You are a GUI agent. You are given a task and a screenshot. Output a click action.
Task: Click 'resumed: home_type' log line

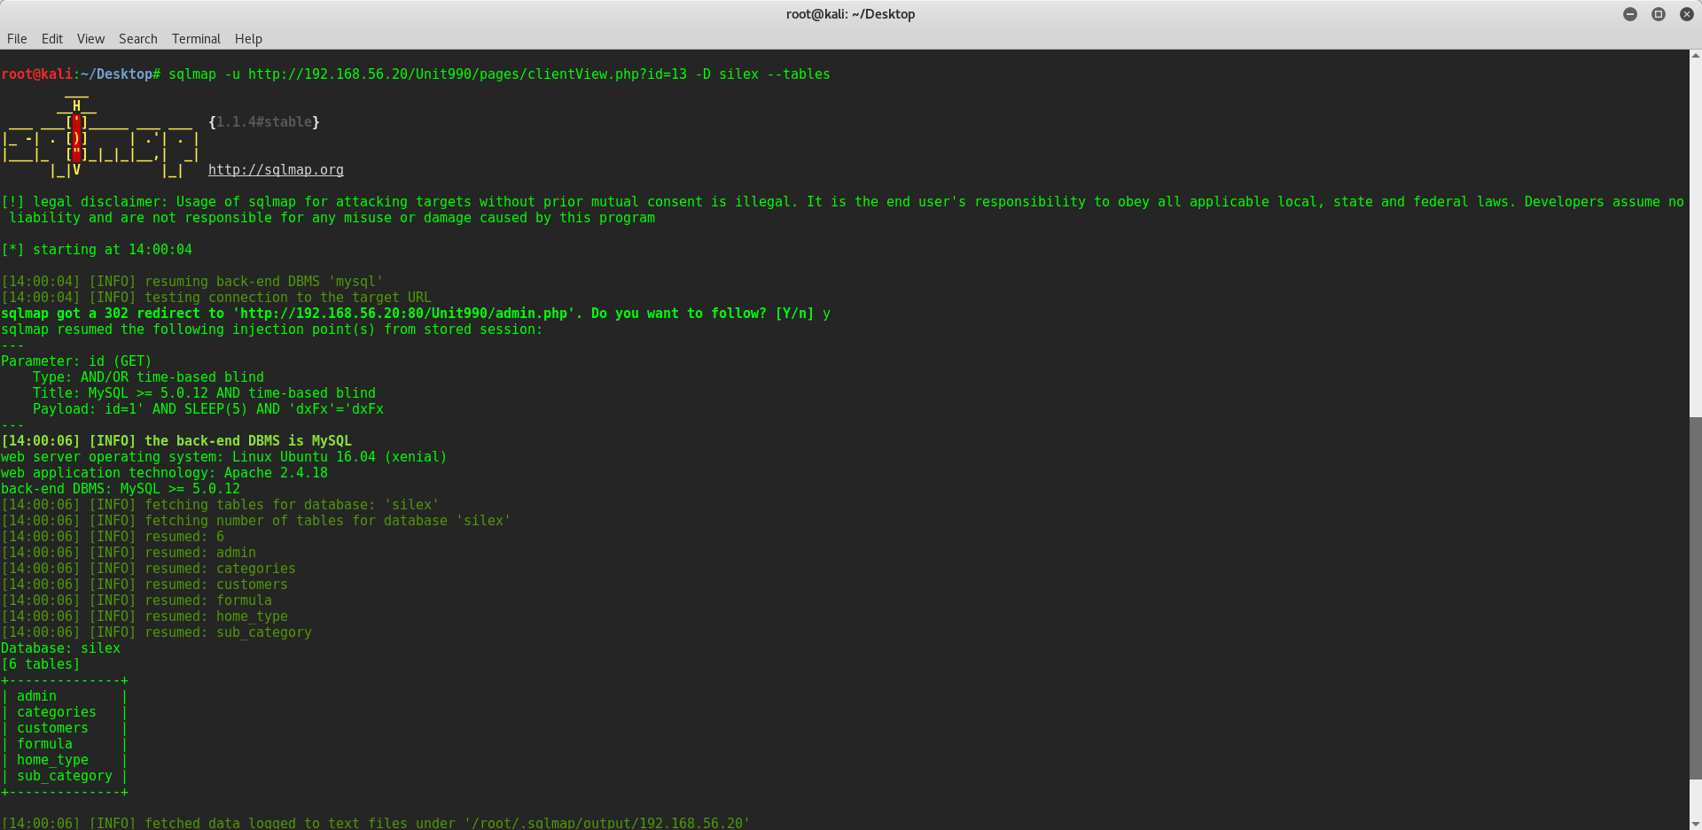(x=144, y=617)
